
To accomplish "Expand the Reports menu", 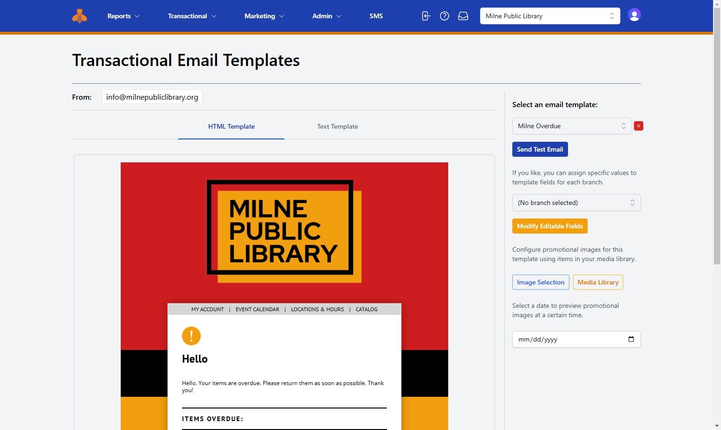I will tap(124, 16).
